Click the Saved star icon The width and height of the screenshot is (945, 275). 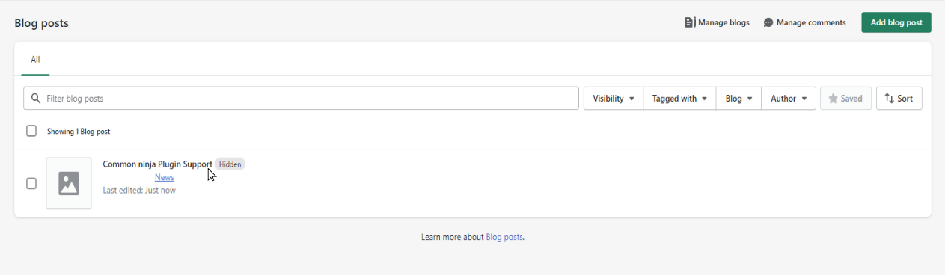[x=833, y=99]
